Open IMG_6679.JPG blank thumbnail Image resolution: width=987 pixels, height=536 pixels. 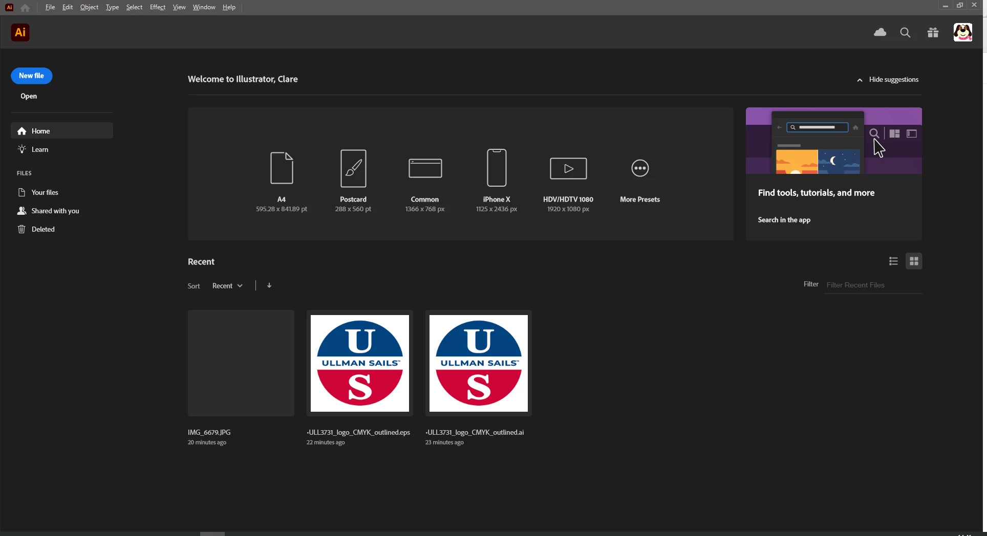(241, 363)
